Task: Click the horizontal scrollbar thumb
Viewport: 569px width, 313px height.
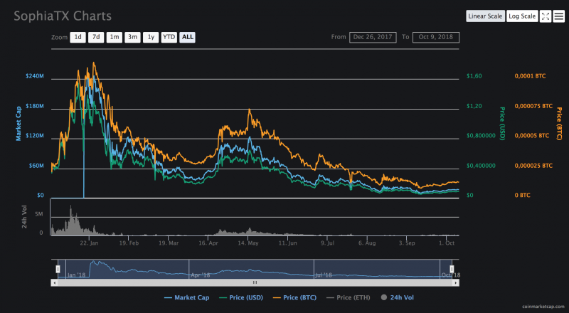Action: (x=255, y=282)
